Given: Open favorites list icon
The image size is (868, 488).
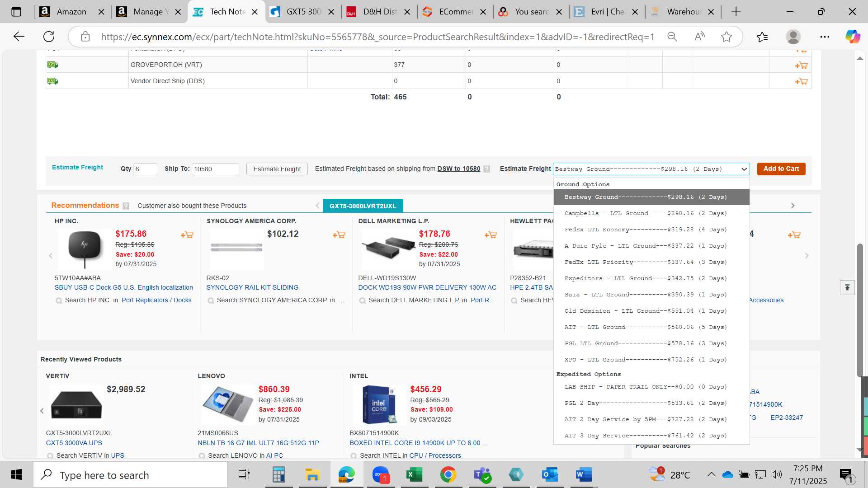Looking at the screenshot, I should [x=762, y=37].
